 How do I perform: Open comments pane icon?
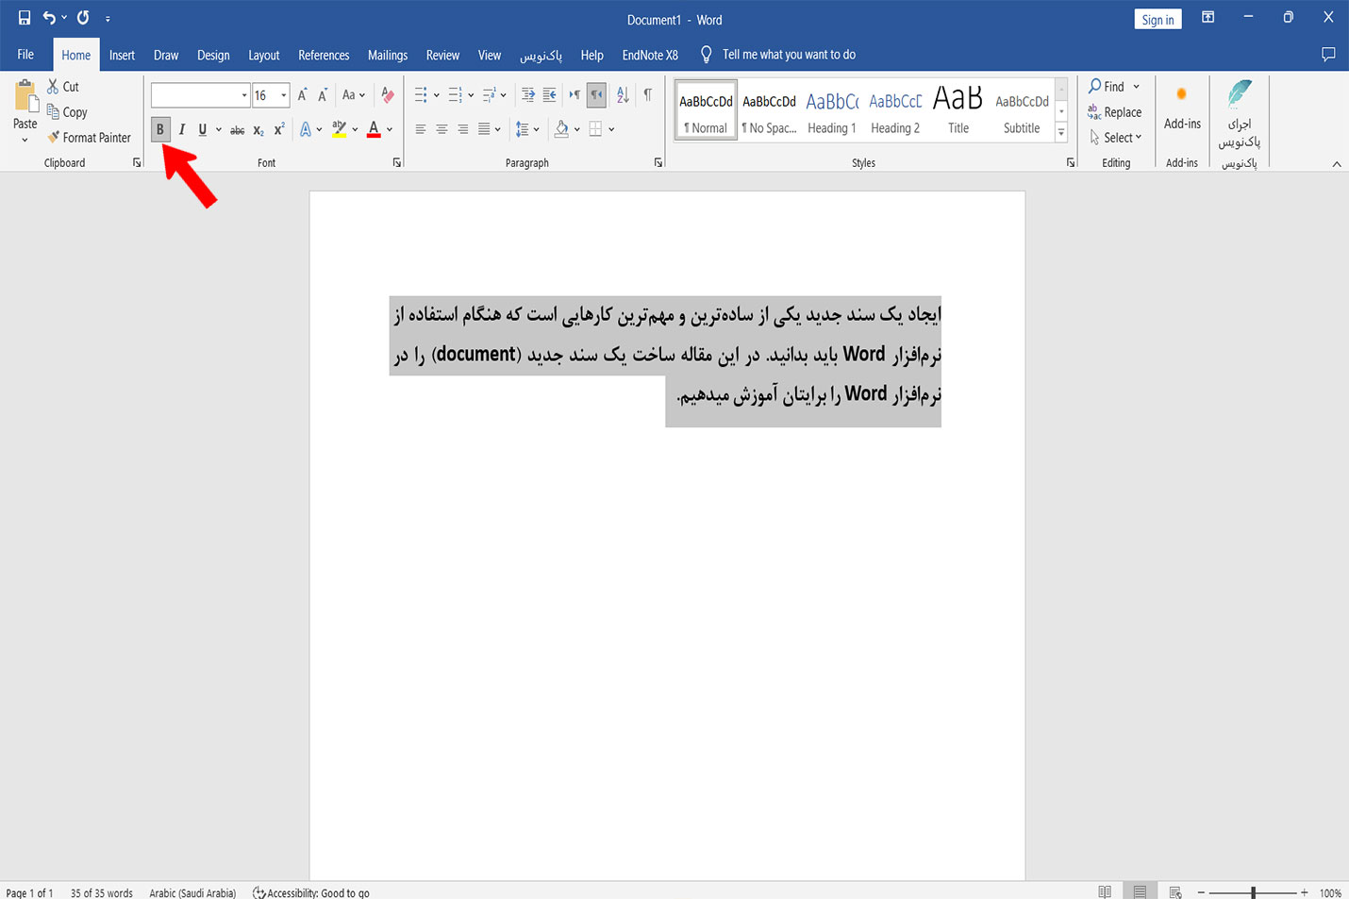click(x=1328, y=55)
